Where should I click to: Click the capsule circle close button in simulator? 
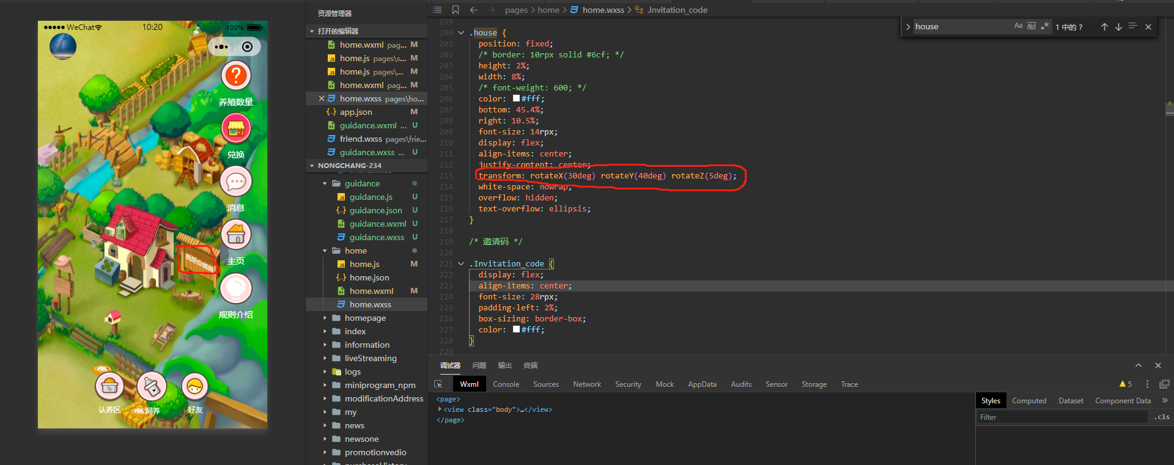coord(247,46)
